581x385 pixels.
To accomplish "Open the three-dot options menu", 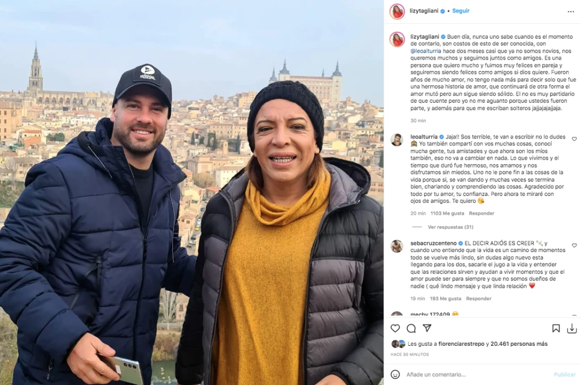I will tap(571, 11).
